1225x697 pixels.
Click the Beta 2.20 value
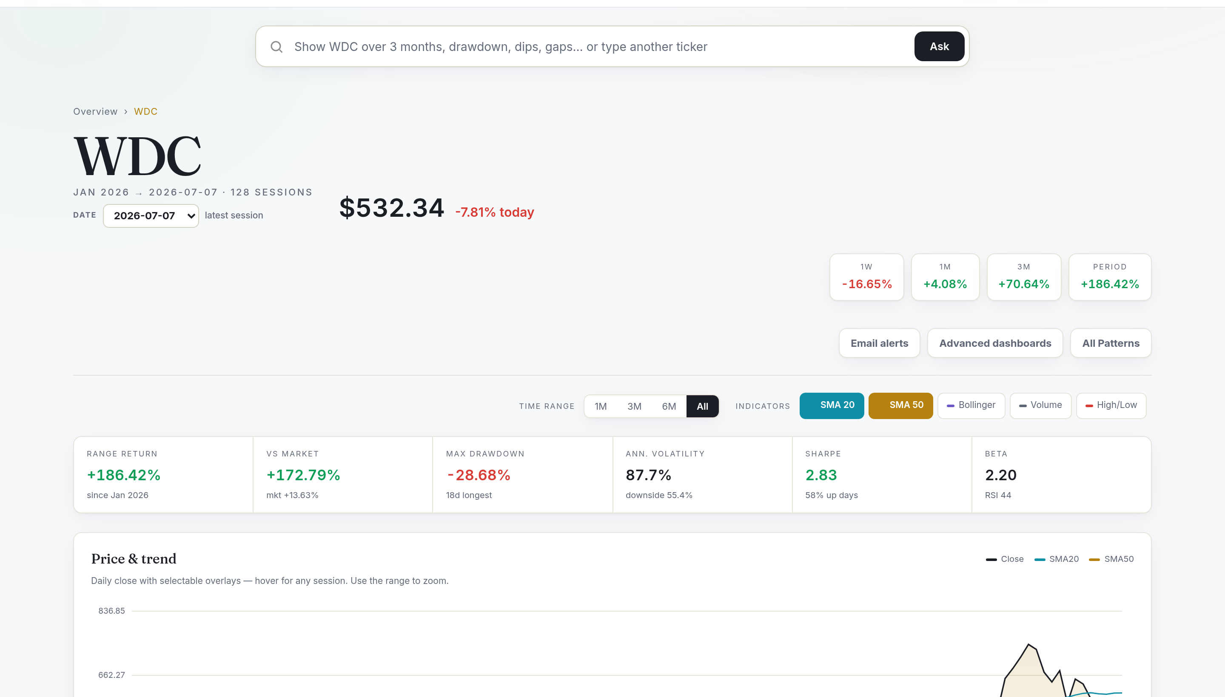coord(1000,475)
